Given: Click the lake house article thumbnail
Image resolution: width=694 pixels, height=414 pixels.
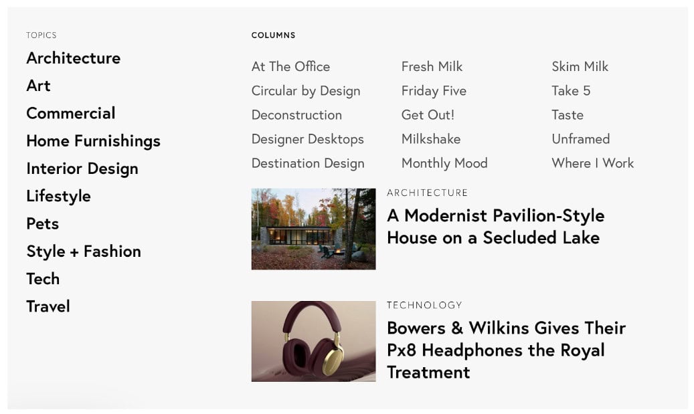Looking at the screenshot, I should 313,229.
